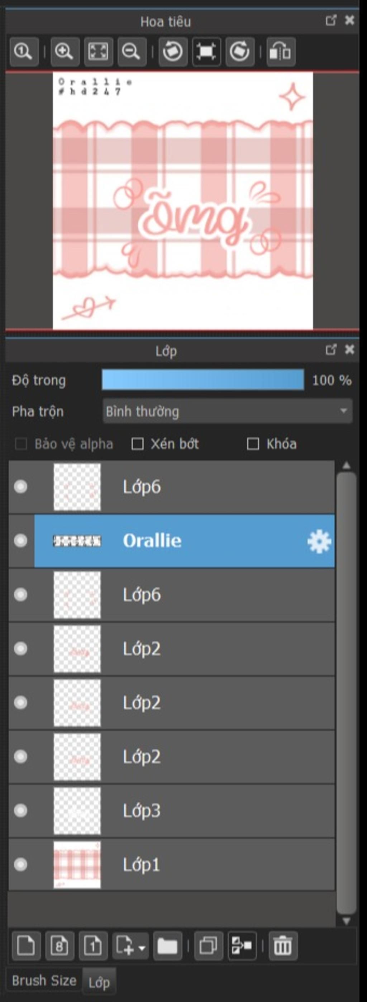Image resolution: width=367 pixels, height=1002 pixels.
Task: Click the layer list scroll down arrow
Action: click(x=346, y=921)
